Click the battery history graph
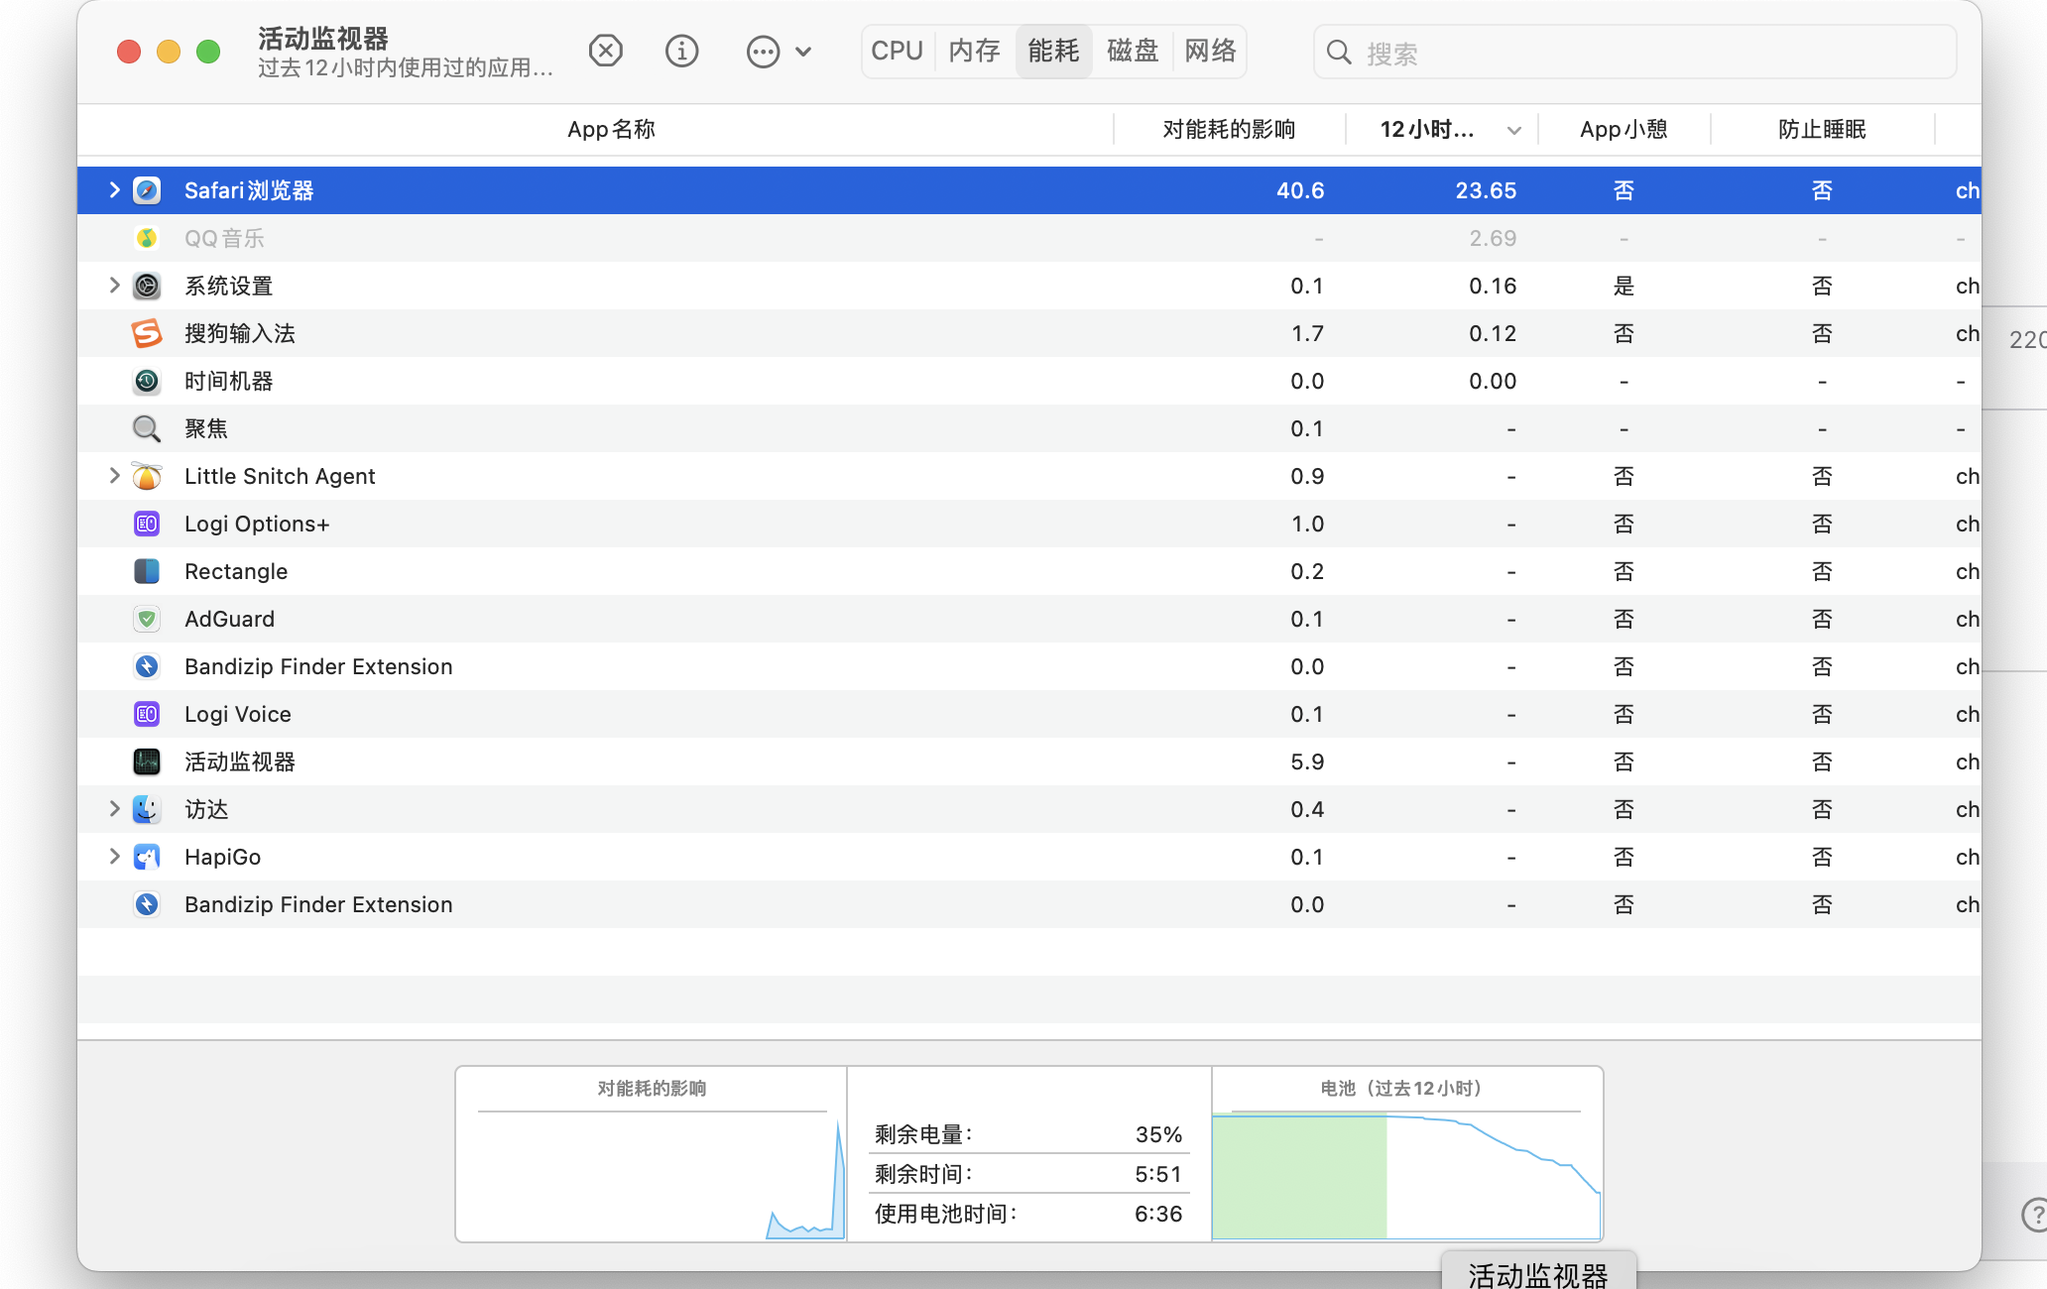 click(x=1406, y=1175)
